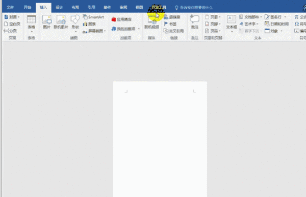
Task: Open the Office Store (应用商店)
Action: coord(121,19)
